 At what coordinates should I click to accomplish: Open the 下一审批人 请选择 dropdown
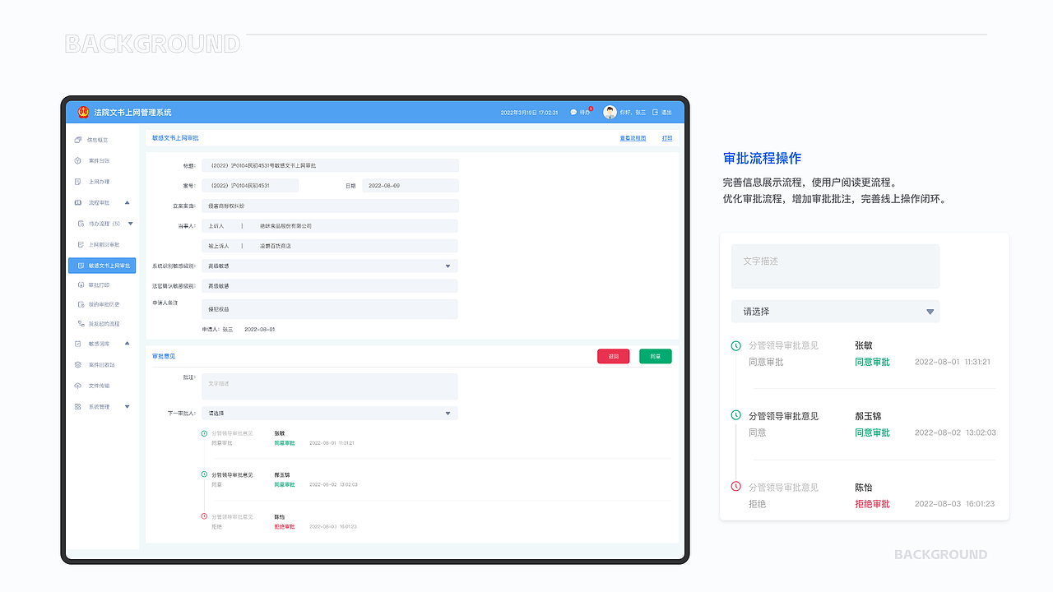(x=329, y=413)
